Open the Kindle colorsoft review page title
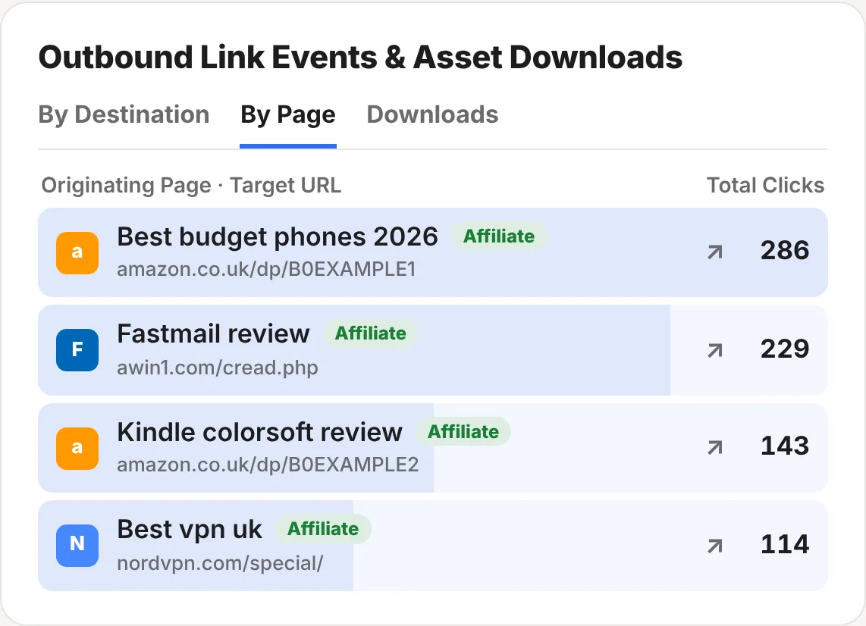The width and height of the screenshot is (866, 626). [259, 432]
